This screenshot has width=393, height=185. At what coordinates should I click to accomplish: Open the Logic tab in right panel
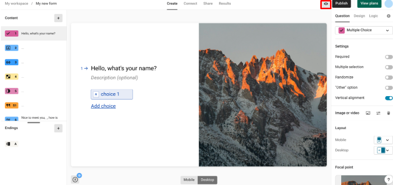374,16
